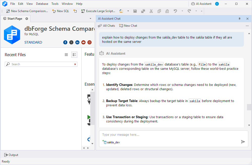
Task: Click the send message arrow icon
Action: click(x=243, y=142)
